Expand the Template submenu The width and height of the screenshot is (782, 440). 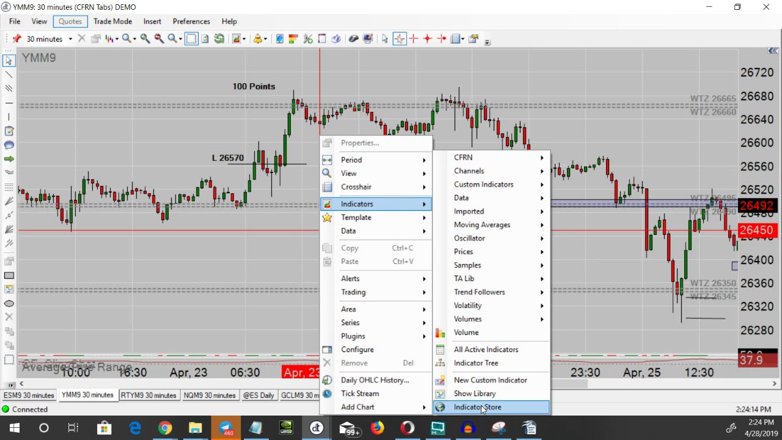click(x=376, y=218)
